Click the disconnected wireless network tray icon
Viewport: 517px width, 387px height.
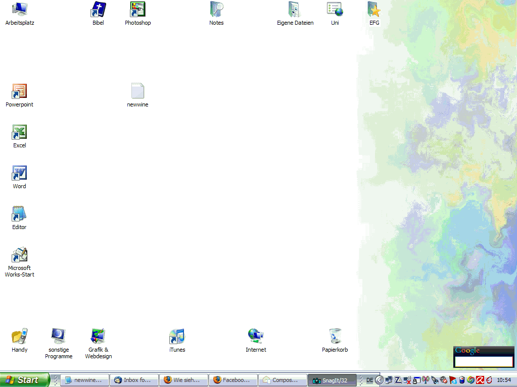pos(407,380)
